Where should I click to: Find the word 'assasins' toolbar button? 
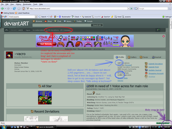(126, 17)
